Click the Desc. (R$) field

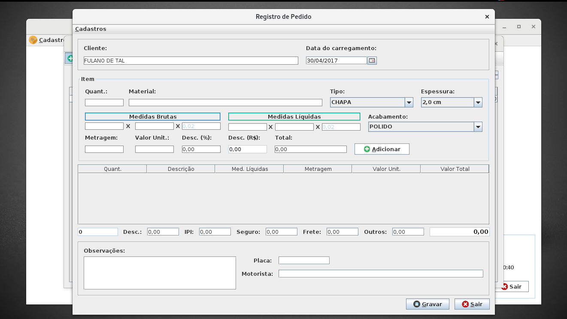tap(248, 149)
